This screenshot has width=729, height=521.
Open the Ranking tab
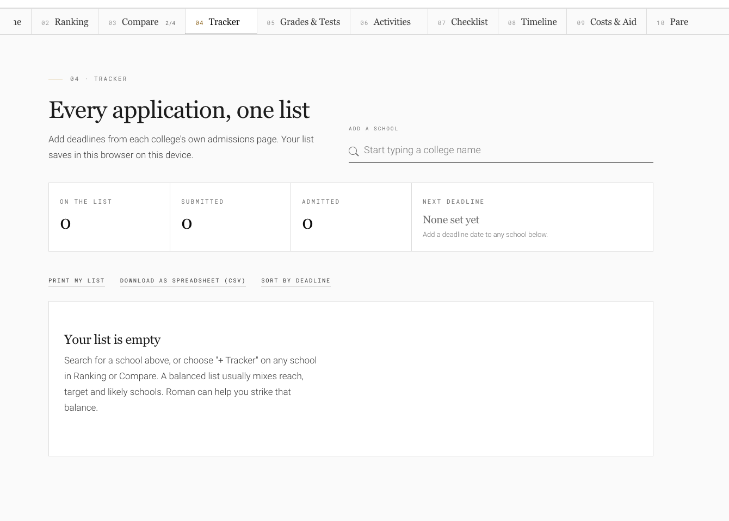65,22
